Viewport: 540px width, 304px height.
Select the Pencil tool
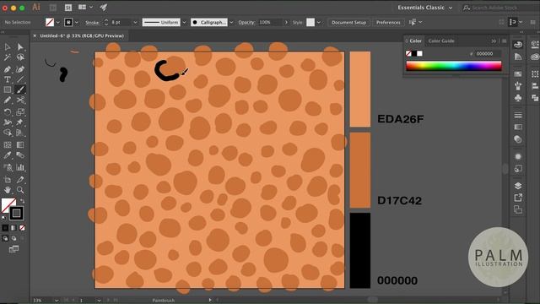point(8,100)
